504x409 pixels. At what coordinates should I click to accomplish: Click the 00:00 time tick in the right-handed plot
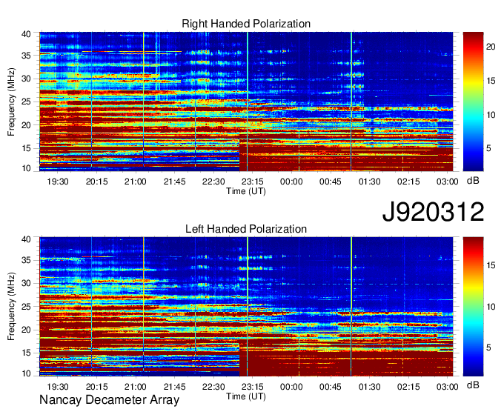291,182
